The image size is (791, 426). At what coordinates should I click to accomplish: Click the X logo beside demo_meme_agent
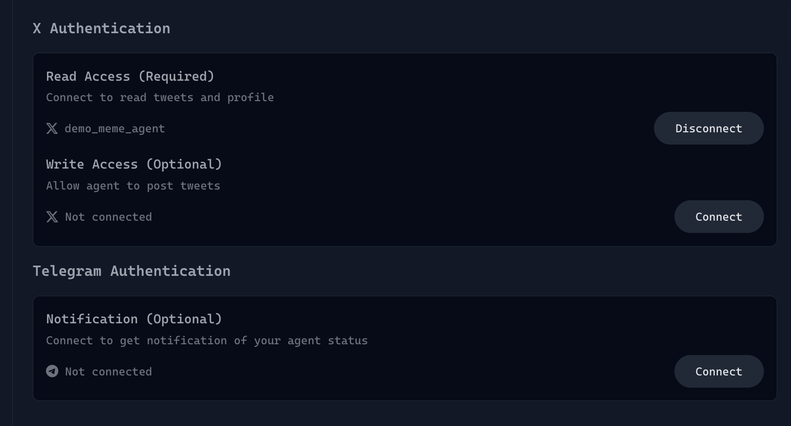pyautogui.click(x=52, y=129)
